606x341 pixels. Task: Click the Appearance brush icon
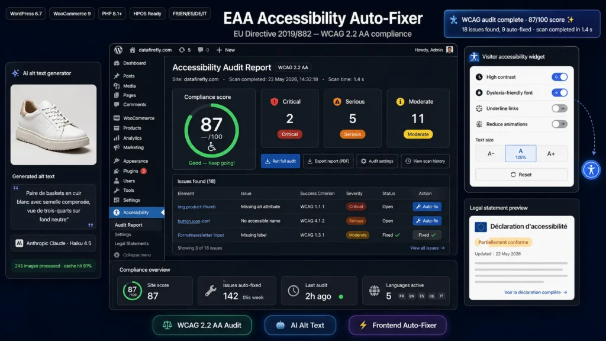tap(117, 161)
